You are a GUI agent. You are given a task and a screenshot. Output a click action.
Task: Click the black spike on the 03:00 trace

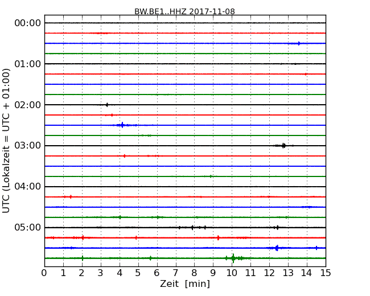click(283, 146)
